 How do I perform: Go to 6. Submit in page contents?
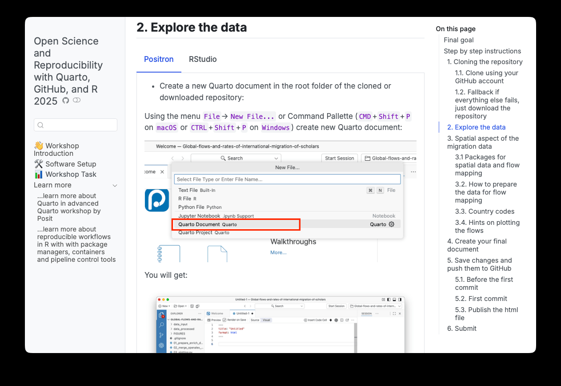pyautogui.click(x=461, y=329)
